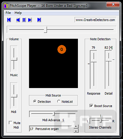Screen dimensions: 123x139
Task: Click the Response slider handle
Action: [x=94, y=61]
